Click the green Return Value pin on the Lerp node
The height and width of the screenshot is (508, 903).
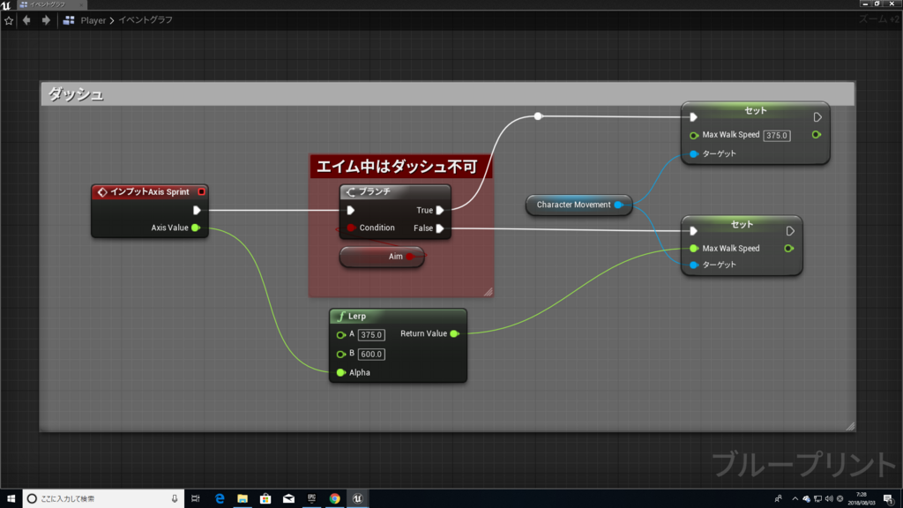pos(453,334)
